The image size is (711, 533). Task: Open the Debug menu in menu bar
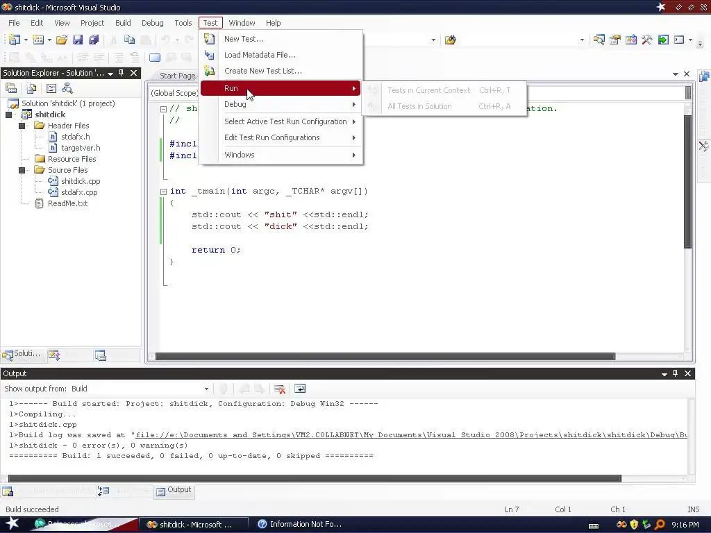152,23
